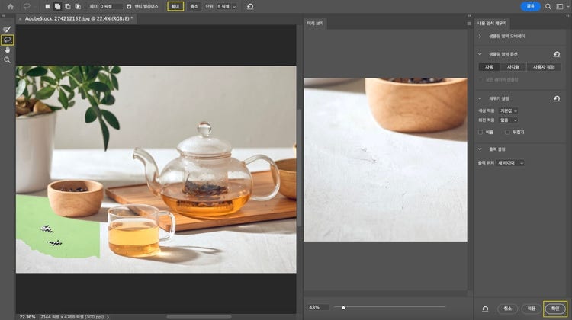This screenshot has height=320, width=572.
Task: Toggle the 앤티 앨리어스 checkbox
Action: (x=129, y=6)
